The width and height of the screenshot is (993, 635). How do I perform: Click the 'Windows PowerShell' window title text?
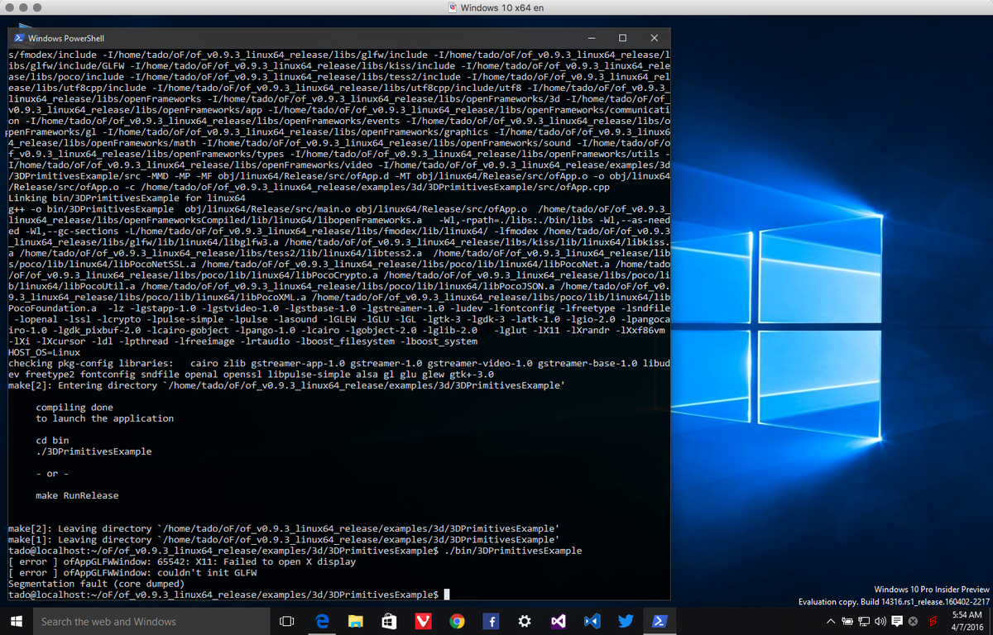point(66,38)
